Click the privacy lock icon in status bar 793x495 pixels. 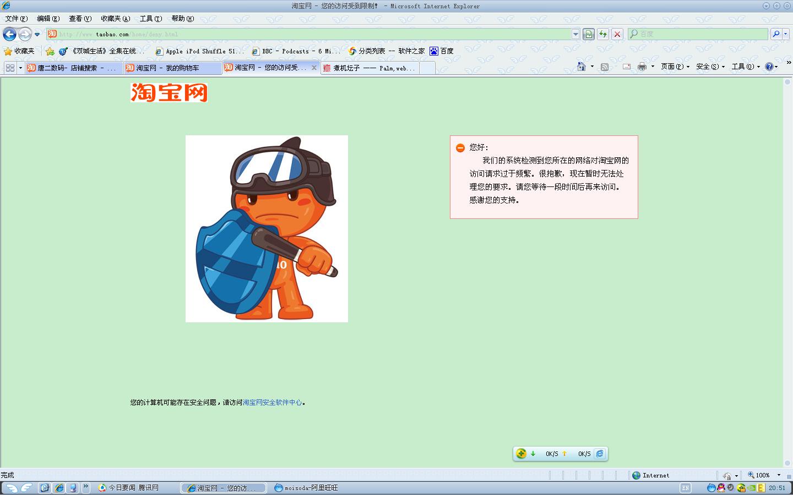[x=727, y=476]
